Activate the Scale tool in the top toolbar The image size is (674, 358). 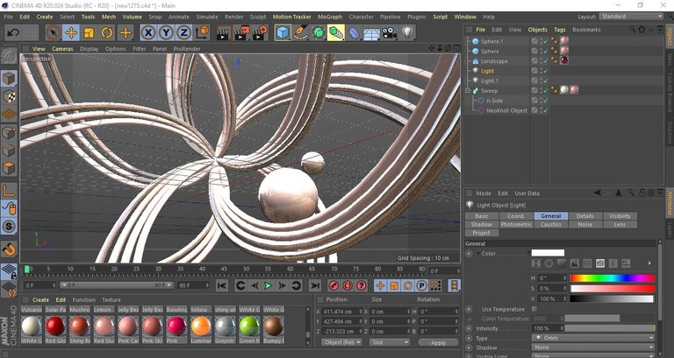89,32
